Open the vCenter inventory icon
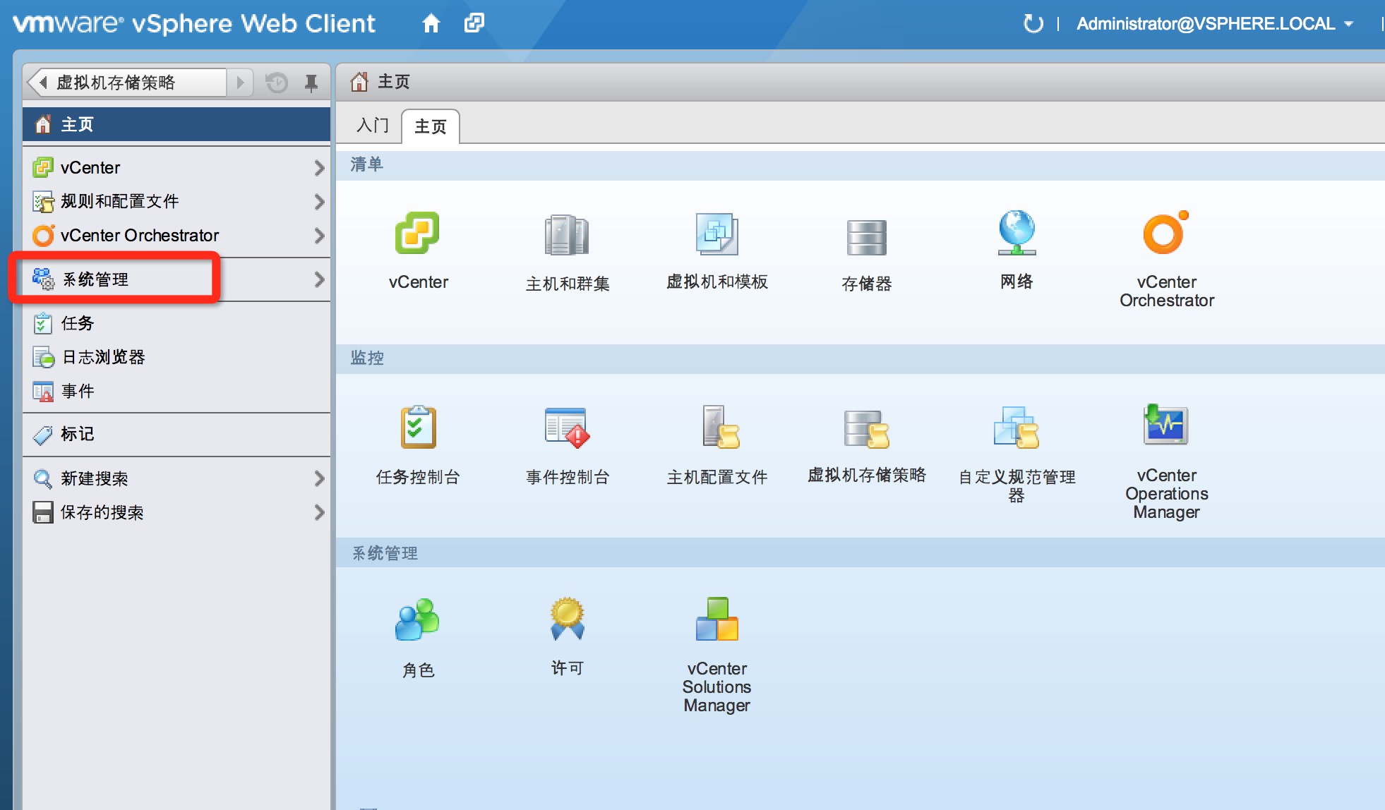 (x=418, y=234)
